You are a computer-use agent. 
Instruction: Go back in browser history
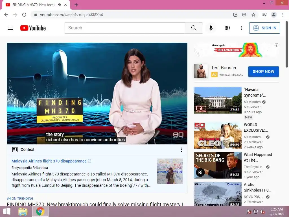tap(6, 15)
